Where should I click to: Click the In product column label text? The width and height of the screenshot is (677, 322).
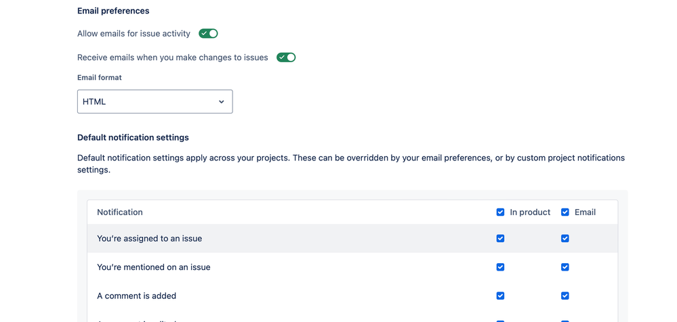pos(530,212)
